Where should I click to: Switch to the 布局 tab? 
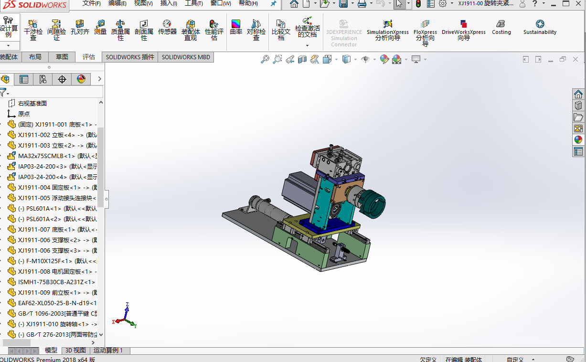[35, 57]
